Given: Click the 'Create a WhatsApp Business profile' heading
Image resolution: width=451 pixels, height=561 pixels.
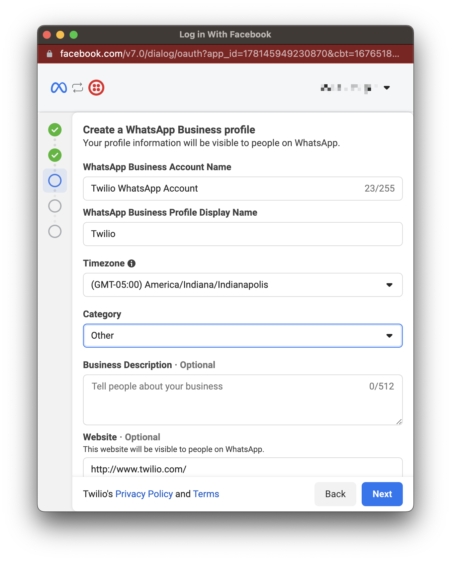Looking at the screenshot, I should click(x=169, y=130).
